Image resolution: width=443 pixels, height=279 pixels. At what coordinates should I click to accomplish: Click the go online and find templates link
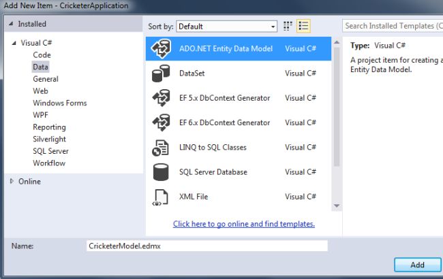(243, 224)
